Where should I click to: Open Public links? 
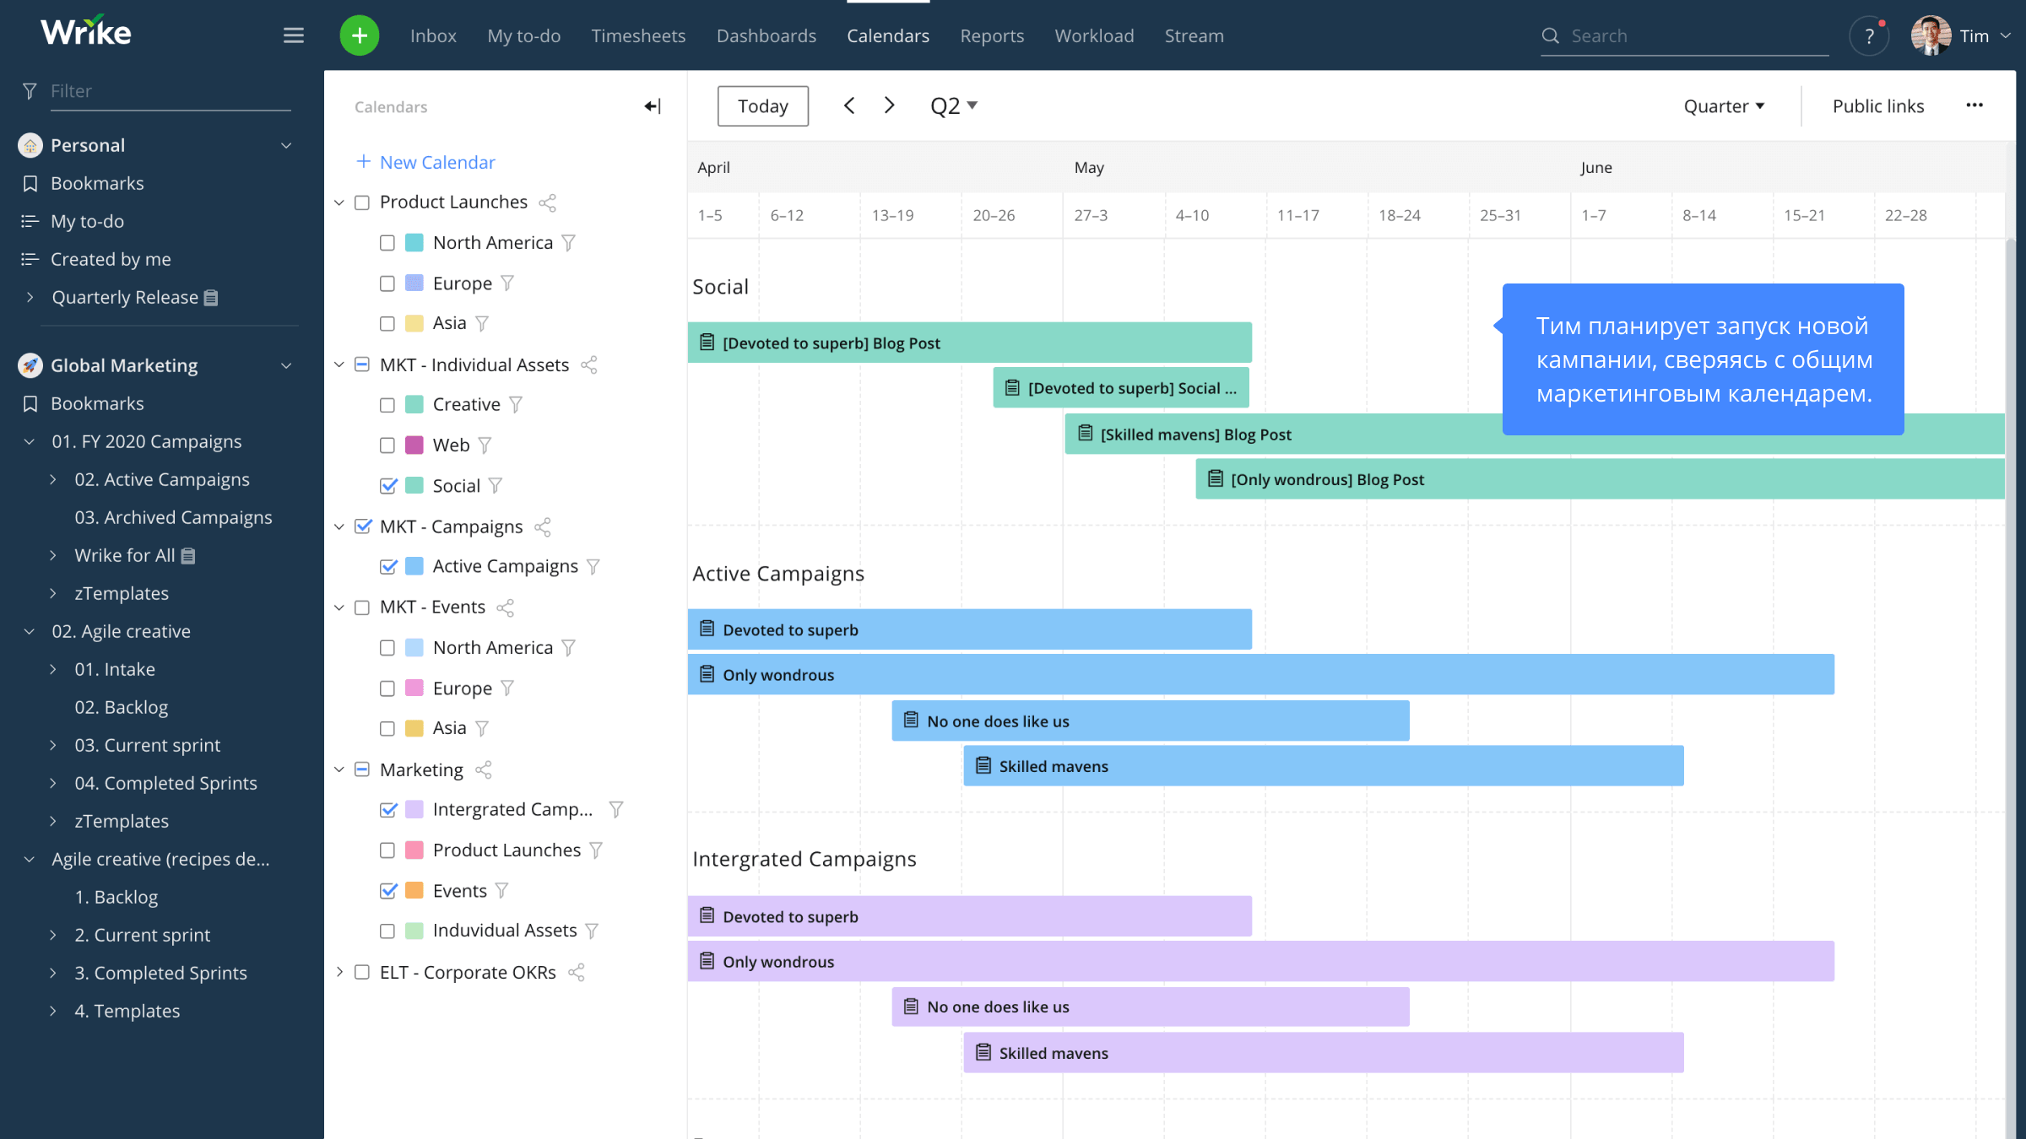(x=1878, y=106)
